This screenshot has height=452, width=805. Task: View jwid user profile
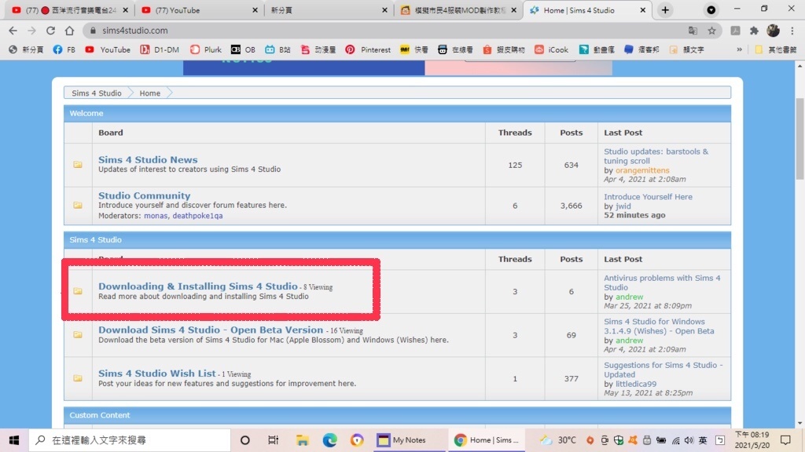(623, 206)
